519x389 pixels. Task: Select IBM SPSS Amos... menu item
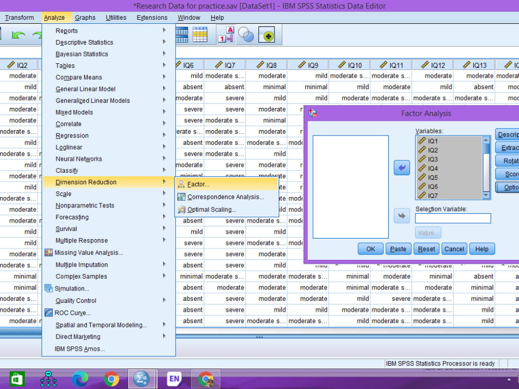pyautogui.click(x=109, y=349)
